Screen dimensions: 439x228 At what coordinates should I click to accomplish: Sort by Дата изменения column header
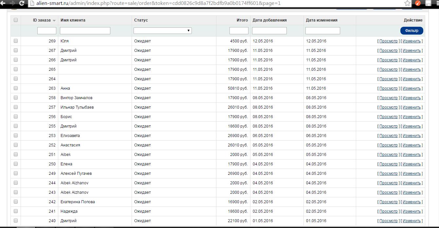[x=321, y=20]
